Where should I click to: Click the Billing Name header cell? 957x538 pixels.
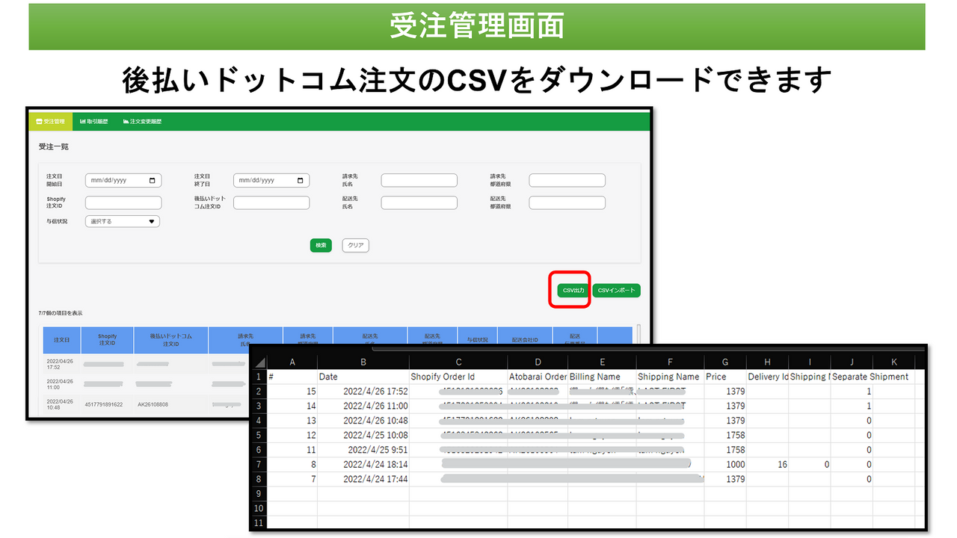point(601,377)
